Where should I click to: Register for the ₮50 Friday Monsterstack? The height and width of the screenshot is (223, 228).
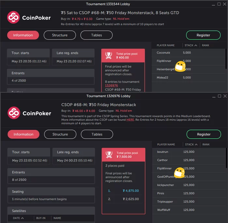204,134
